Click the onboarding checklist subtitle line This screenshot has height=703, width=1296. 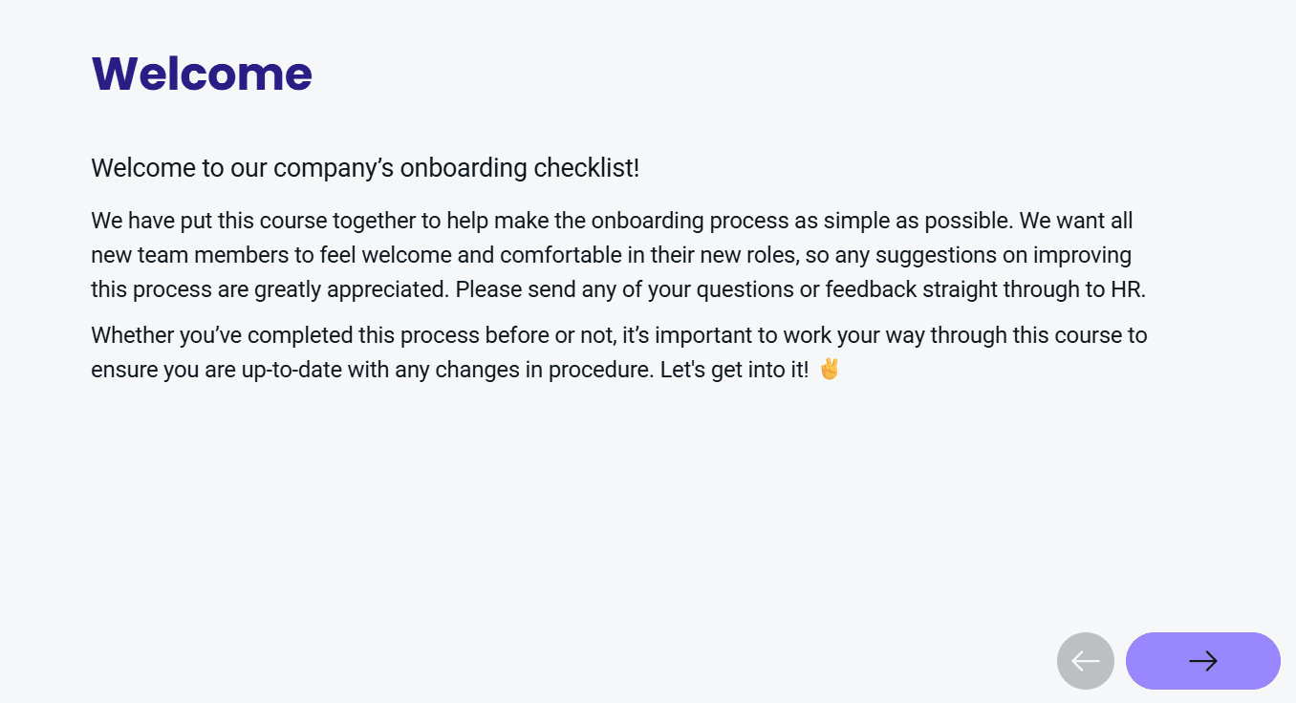(364, 168)
